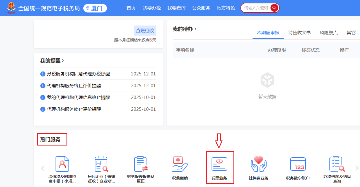The image size is (360, 187).
Task: Expand 我的提醒 section arrow
Action: (x=63, y=61)
